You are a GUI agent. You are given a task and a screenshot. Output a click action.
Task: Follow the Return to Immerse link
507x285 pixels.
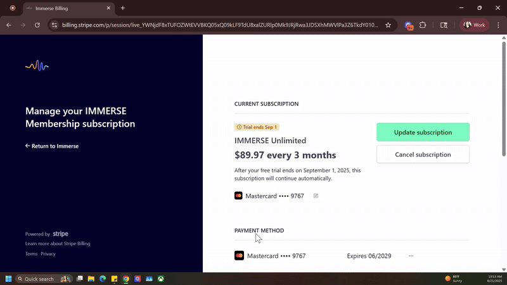coord(52,146)
